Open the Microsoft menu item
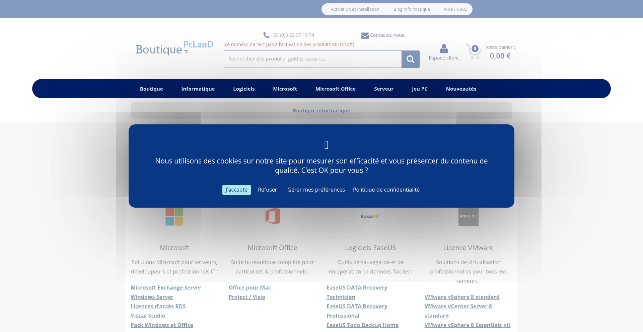 tap(285, 89)
